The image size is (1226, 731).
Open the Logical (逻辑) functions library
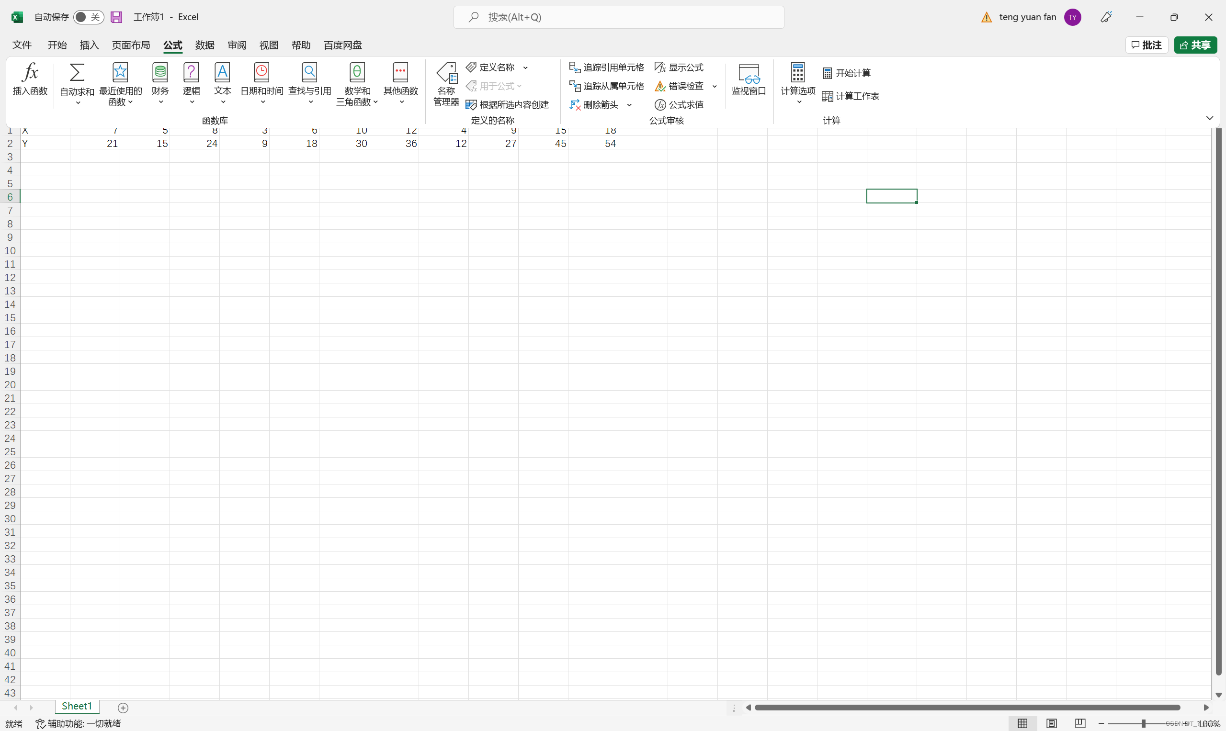click(191, 84)
